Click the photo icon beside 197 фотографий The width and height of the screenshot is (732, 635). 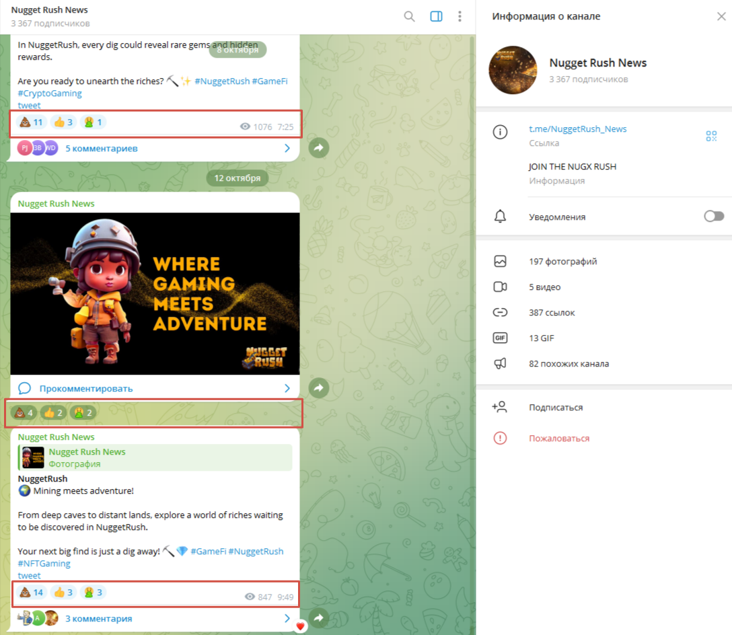click(x=500, y=261)
